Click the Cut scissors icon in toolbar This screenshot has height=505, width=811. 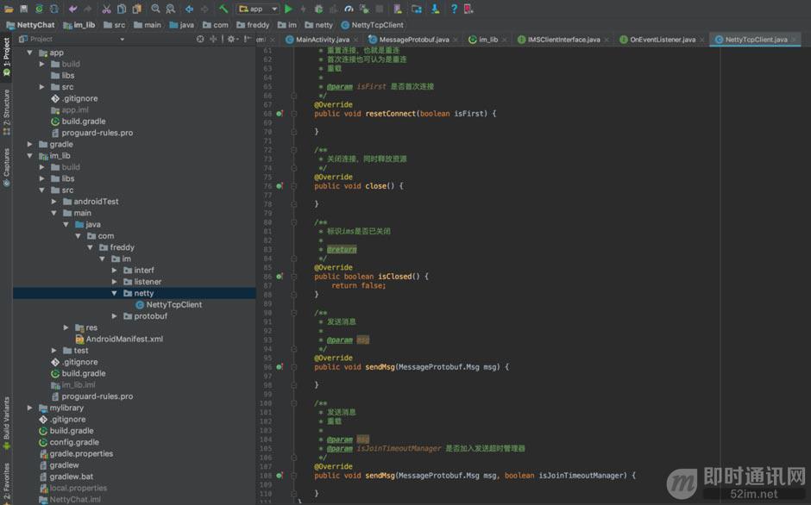tap(106, 9)
